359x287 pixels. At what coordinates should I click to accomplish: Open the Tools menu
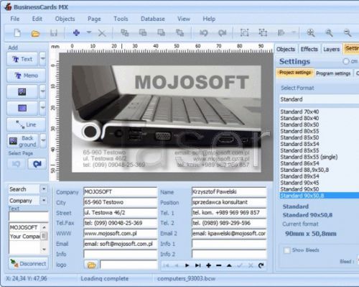pyautogui.click(x=121, y=19)
